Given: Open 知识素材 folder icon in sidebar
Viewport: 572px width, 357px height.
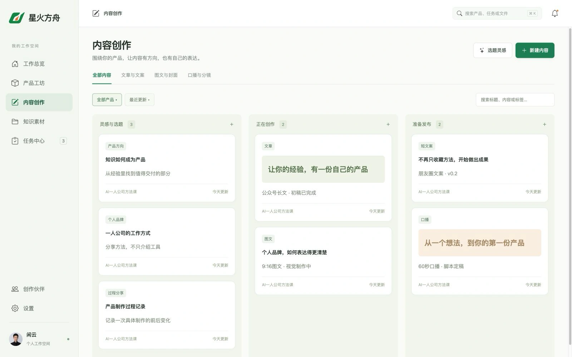Looking at the screenshot, I should [x=15, y=122].
